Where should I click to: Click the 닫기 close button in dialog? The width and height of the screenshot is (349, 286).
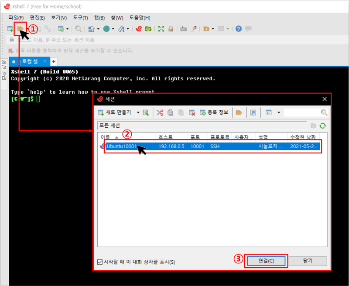click(x=308, y=261)
